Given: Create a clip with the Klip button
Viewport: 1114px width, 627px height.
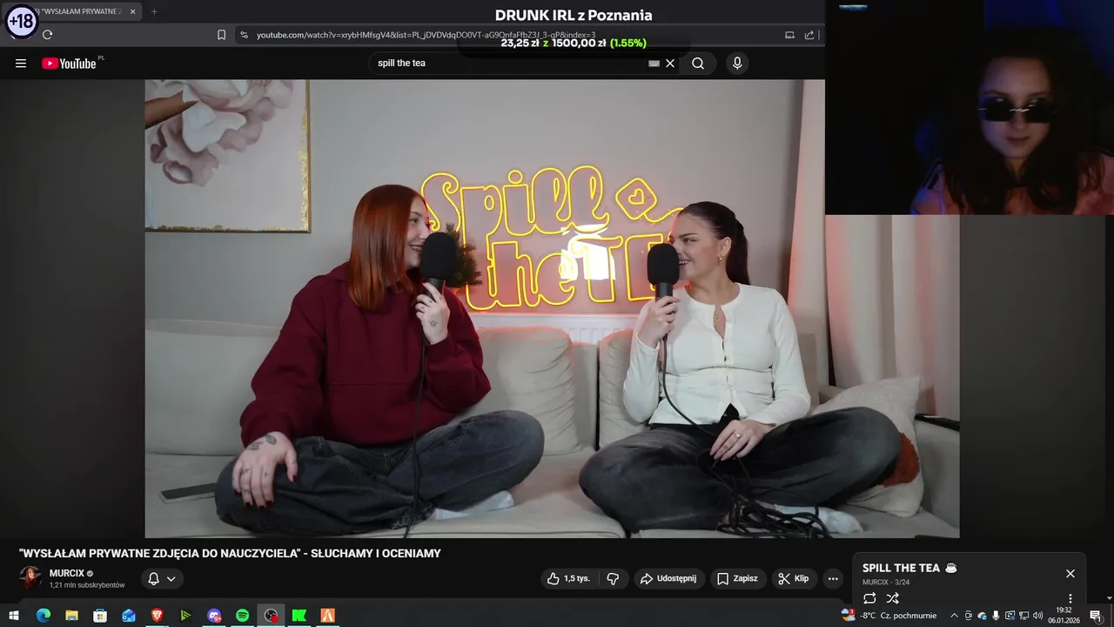Looking at the screenshot, I should pyautogui.click(x=794, y=578).
